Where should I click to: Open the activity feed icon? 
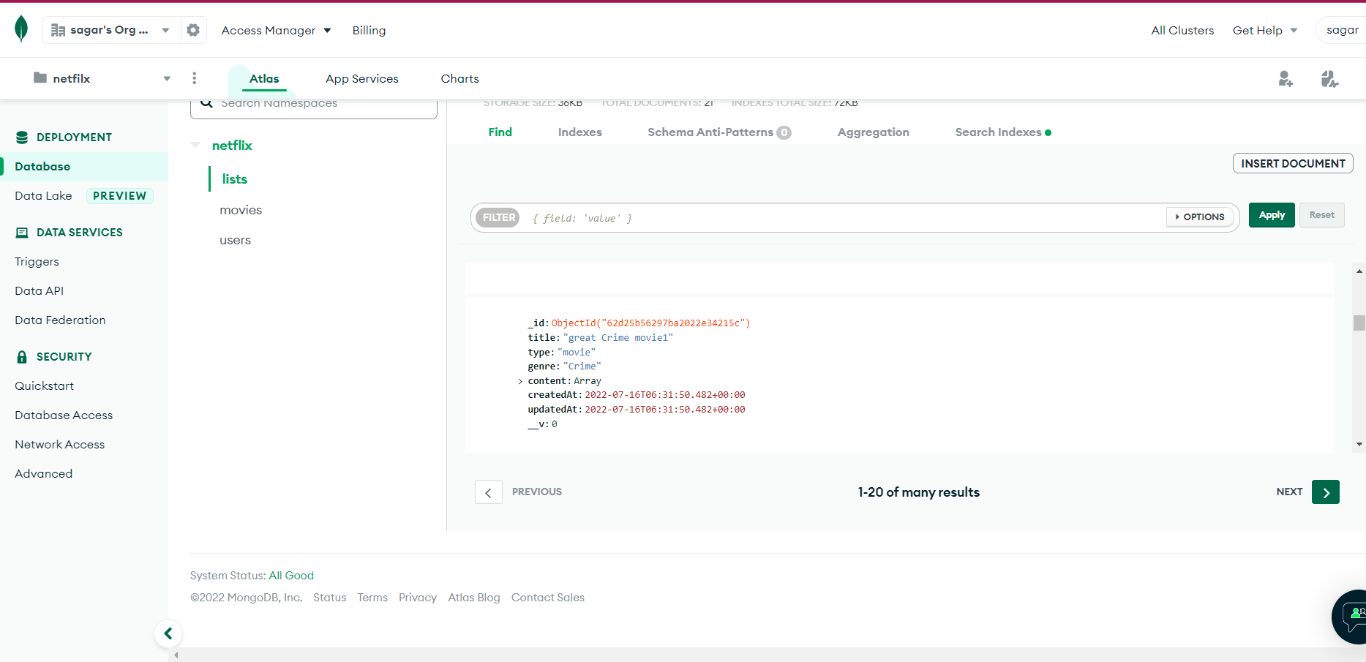coord(1329,79)
